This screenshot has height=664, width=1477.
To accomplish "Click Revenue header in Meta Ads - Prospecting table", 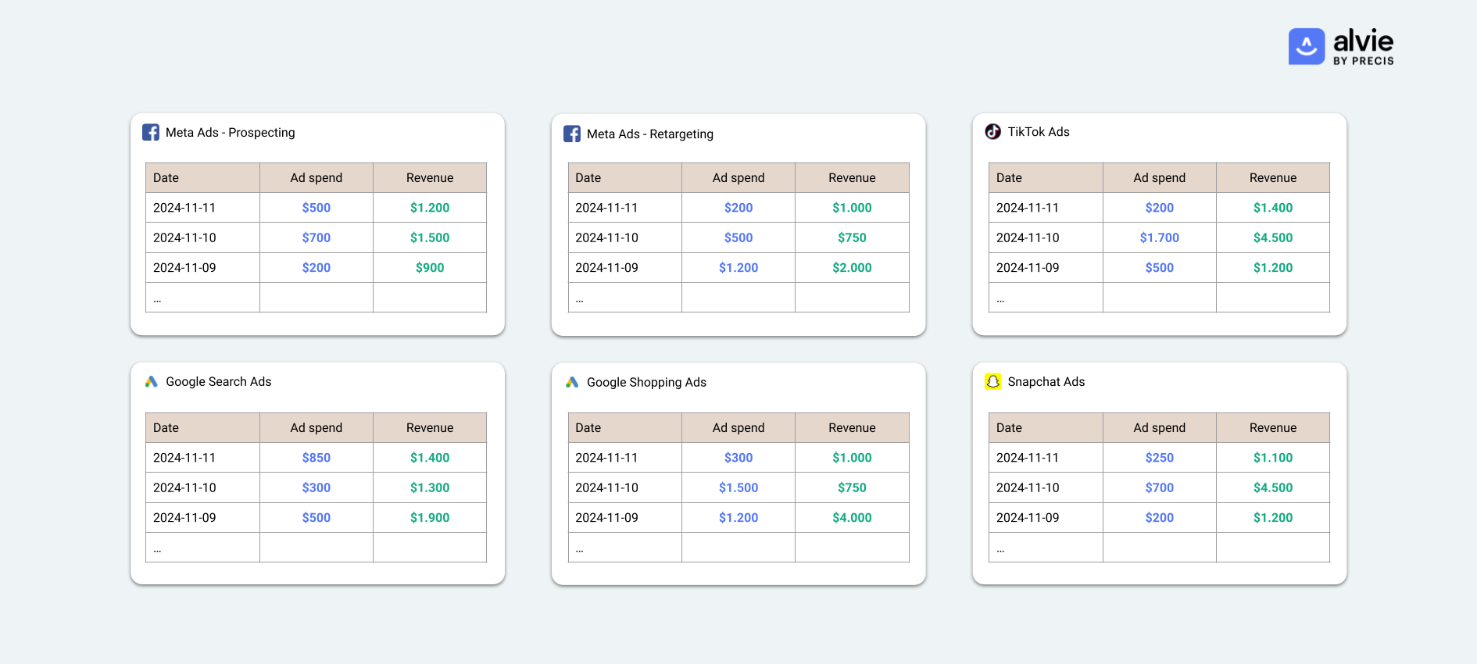I will pyautogui.click(x=430, y=177).
